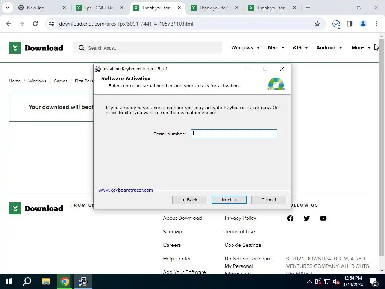Open a new browser tab
This screenshot has width=385, height=289.
point(308,8)
